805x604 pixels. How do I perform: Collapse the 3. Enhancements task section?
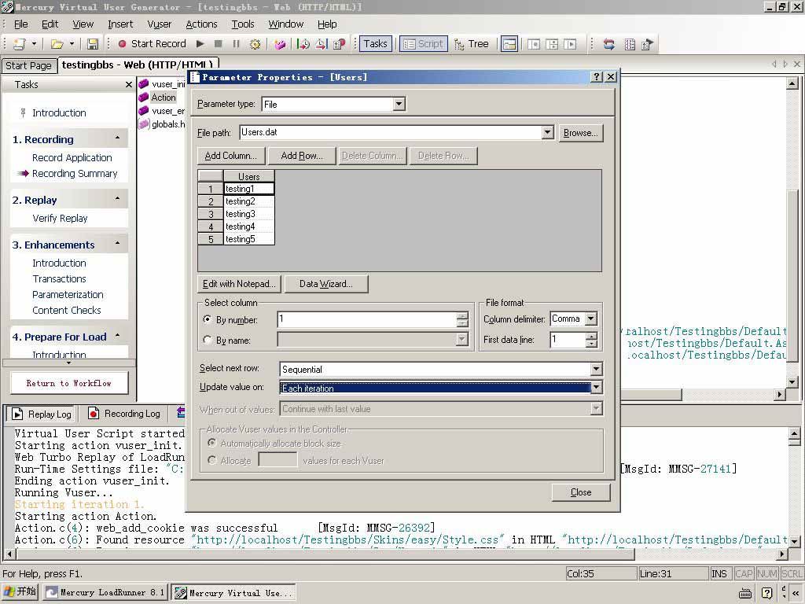click(118, 244)
